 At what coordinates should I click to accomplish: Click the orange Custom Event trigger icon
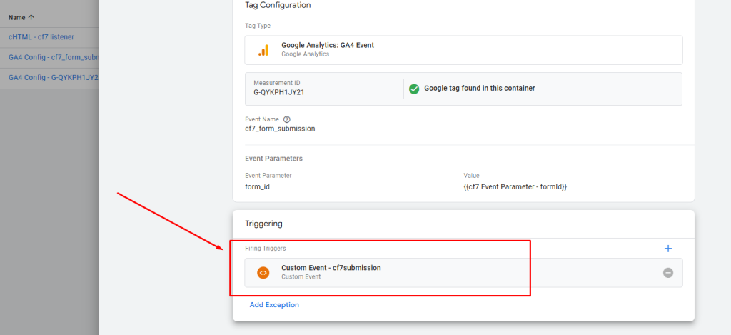[263, 272]
